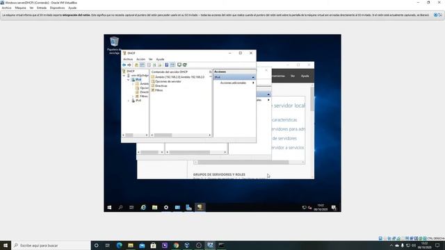The image size is (445, 250).
Task: Open Microsoft Edge in host taskbar
Action: [119, 245]
